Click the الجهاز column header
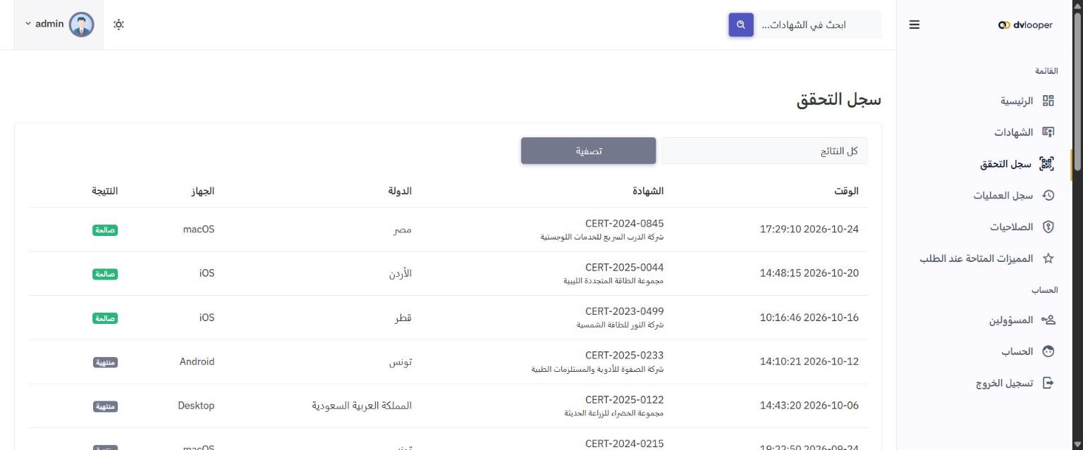Image resolution: width=1083 pixels, height=450 pixels. pos(202,191)
